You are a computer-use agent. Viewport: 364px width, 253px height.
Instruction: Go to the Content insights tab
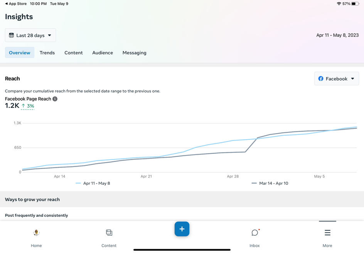point(74,53)
